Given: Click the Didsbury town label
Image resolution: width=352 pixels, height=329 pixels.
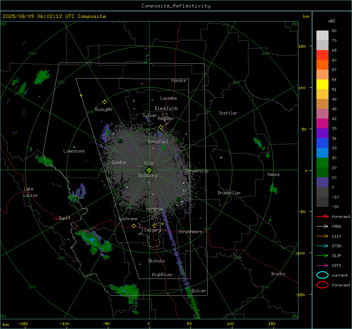Looking at the screenshot, I should pos(148,175).
